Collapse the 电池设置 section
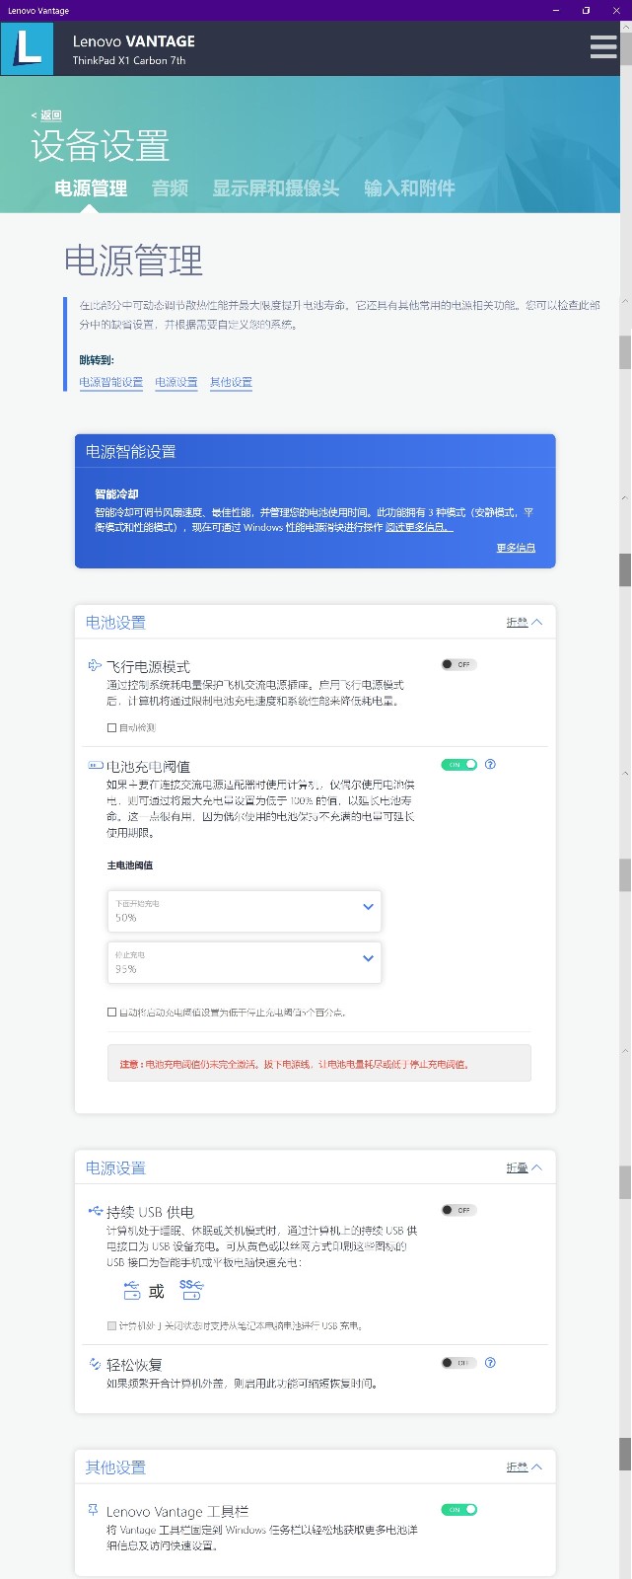This screenshot has width=632, height=1579. tap(524, 623)
